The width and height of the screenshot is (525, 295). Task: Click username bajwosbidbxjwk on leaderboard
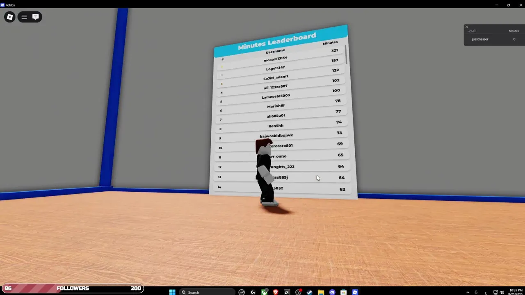[x=276, y=136]
